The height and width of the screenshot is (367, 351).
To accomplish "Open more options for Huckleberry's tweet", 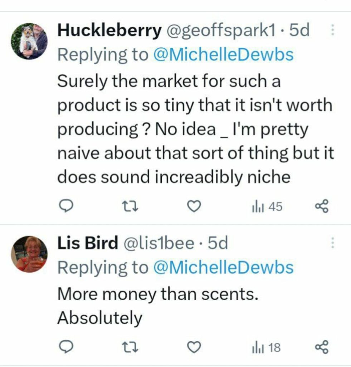I will tap(332, 31).
